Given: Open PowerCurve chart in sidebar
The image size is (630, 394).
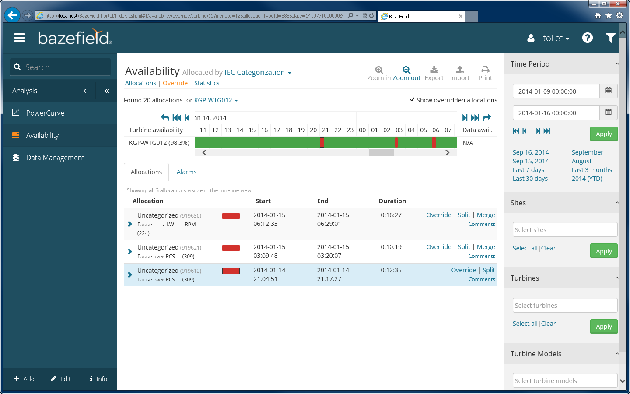Looking at the screenshot, I should (60, 113).
